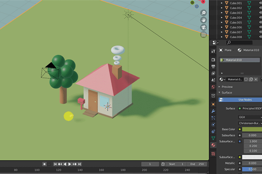Click the new material duplicate icon

click(x=251, y=79)
